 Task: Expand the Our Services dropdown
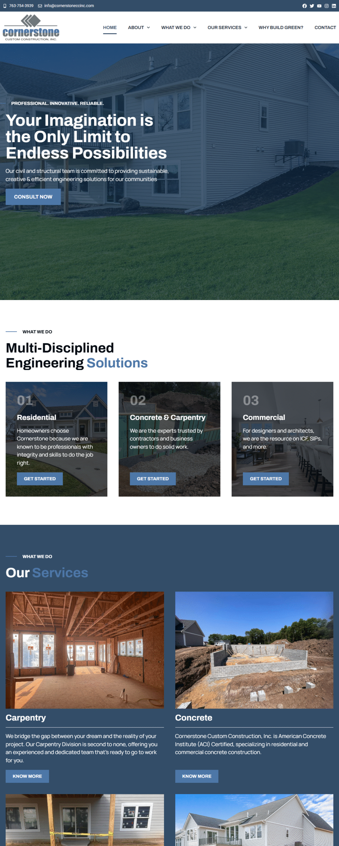(x=227, y=27)
